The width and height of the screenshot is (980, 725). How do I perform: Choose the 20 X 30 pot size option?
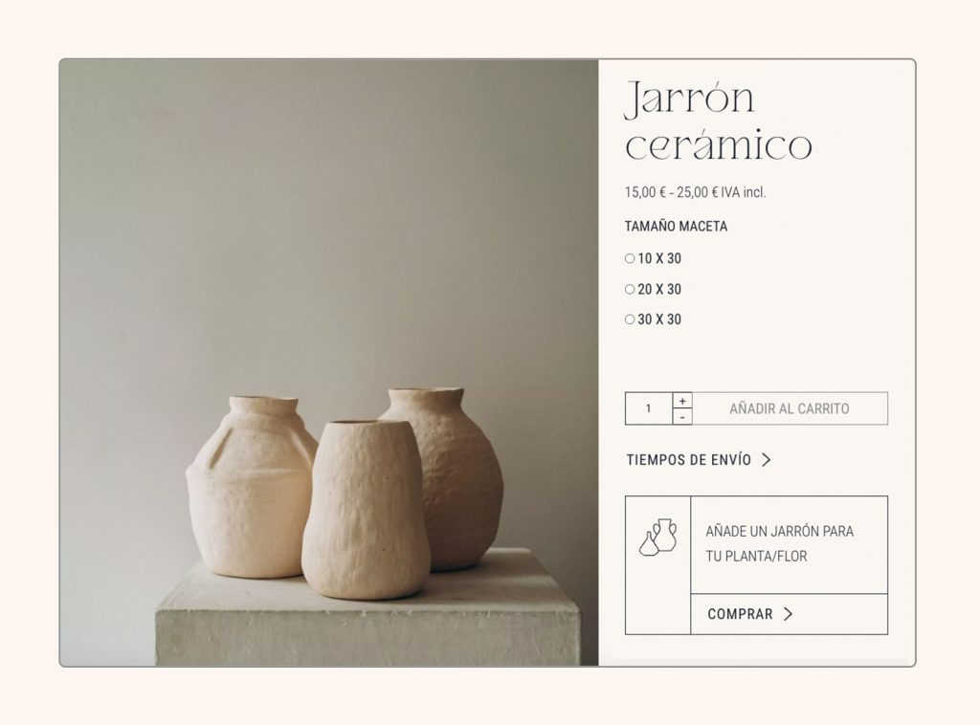tap(630, 289)
